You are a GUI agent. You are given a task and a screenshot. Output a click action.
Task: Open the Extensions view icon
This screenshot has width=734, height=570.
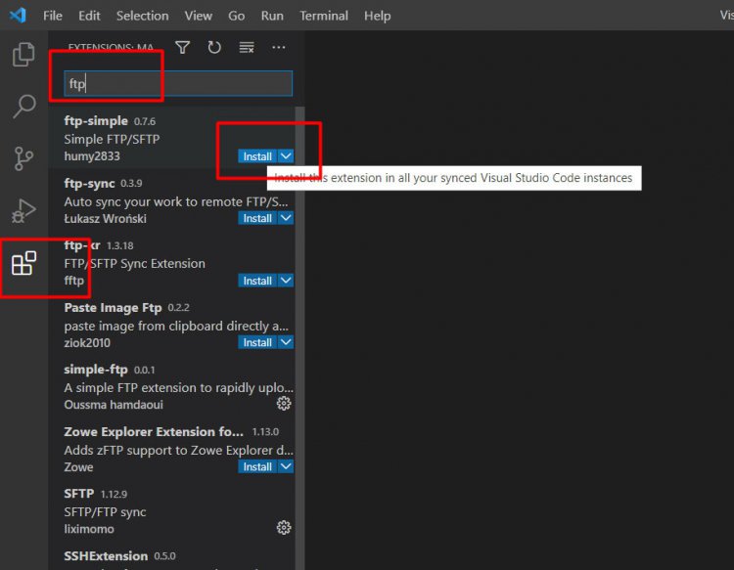pos(23,263)
